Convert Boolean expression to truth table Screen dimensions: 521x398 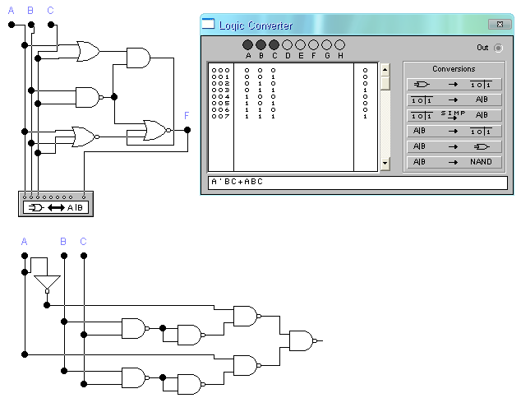coord(454,131)
